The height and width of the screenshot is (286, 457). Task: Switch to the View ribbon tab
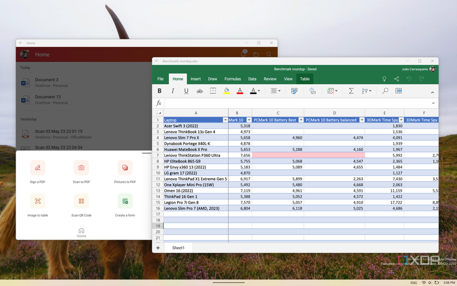(x=288, y=79)
